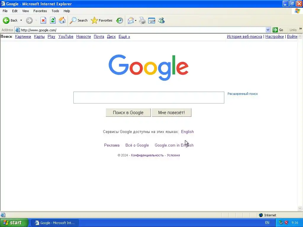The width and height of the screenshot is (303, 227).
Task: Open the Расширенный поиск link
Action: (243, 94)
